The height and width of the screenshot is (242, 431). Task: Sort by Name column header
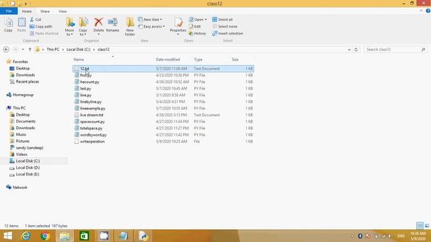point(79,59)
